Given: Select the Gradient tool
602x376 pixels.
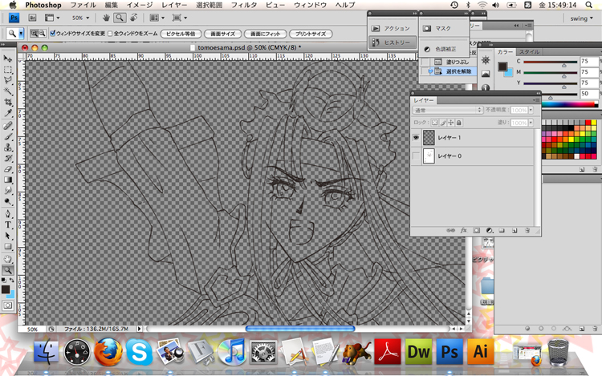Looking at the screenshot, I should 8,180.
